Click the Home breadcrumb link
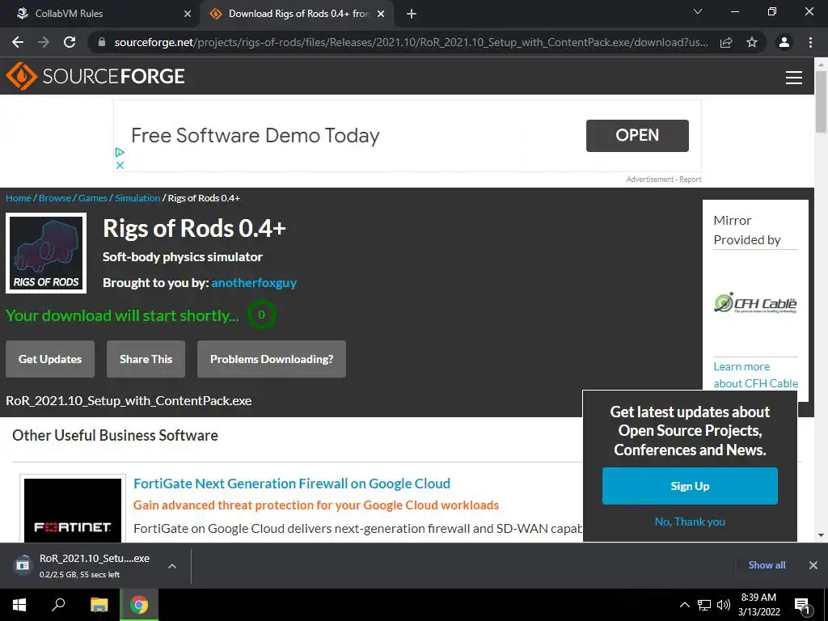 point(19,198)
